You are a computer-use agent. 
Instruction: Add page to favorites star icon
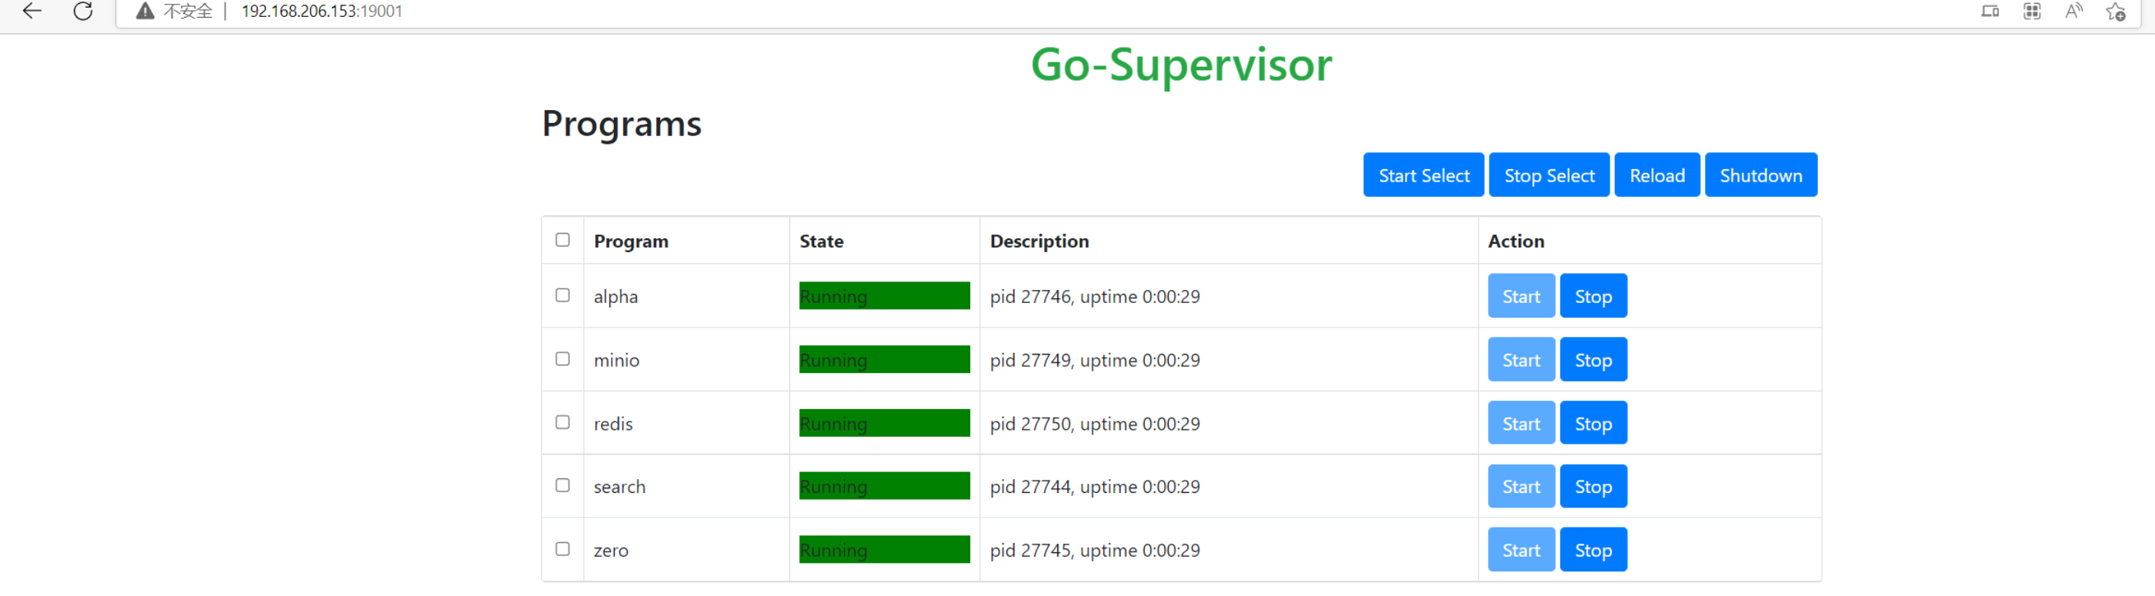point(2116,12)
